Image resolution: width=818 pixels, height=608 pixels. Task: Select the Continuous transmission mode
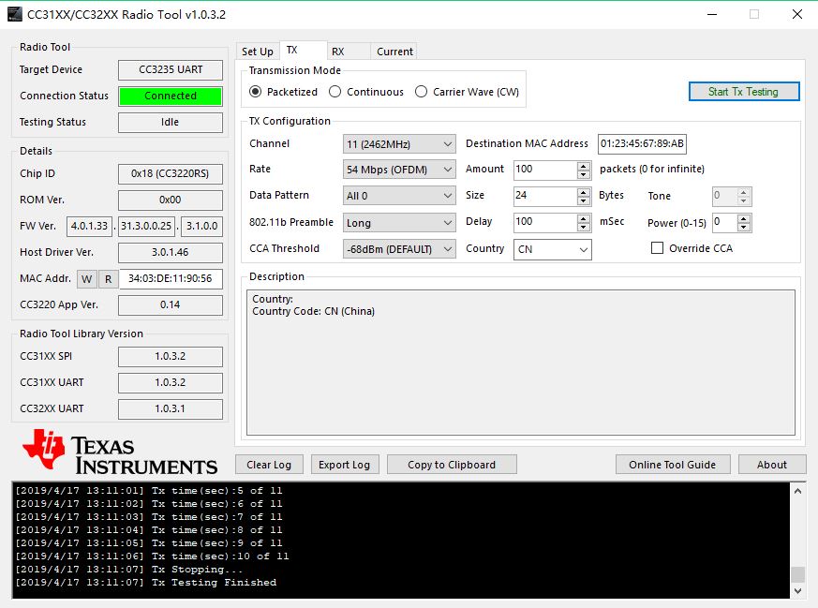366,92
